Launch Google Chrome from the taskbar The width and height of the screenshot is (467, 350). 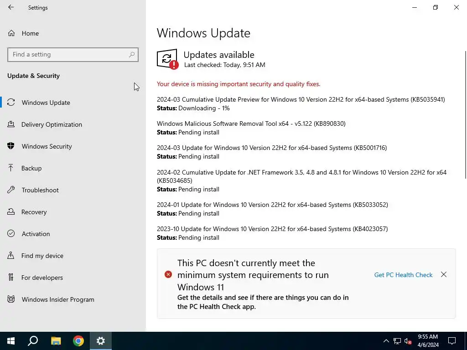[78, 341]
